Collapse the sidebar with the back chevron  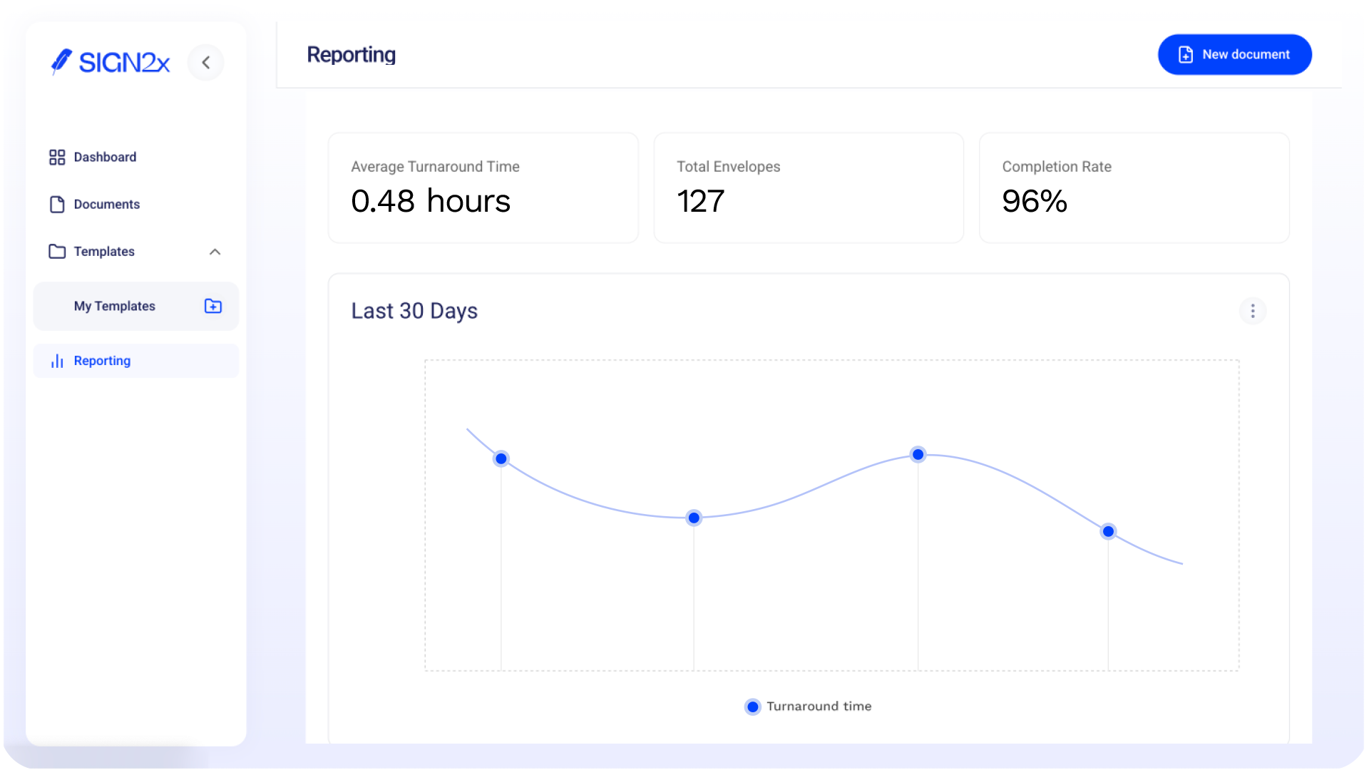[x=206, y=63]
